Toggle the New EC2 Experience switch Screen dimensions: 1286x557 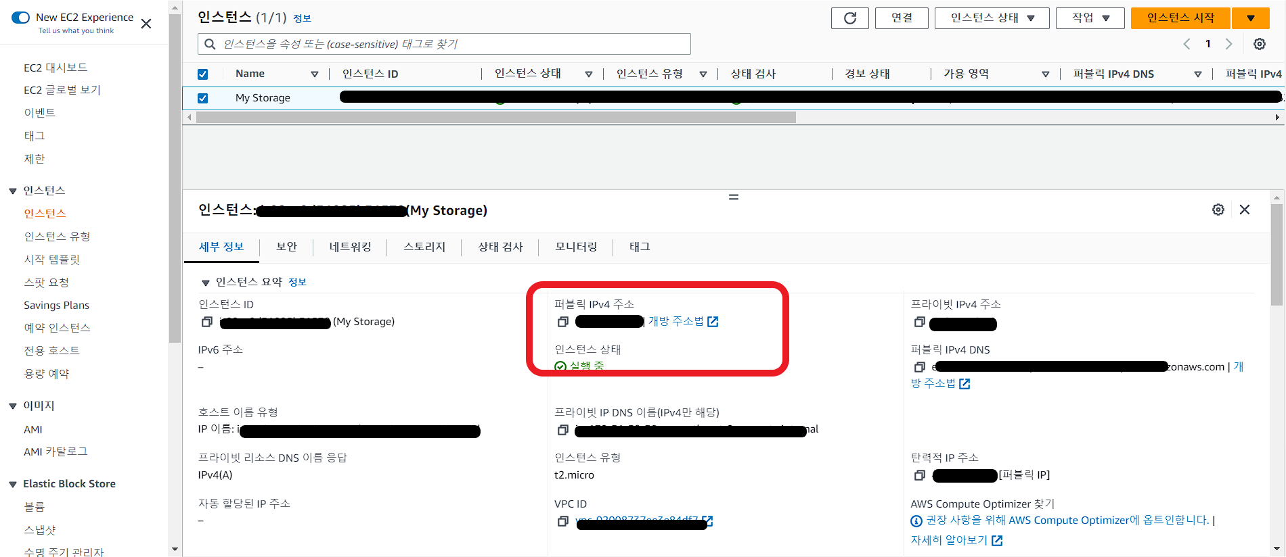(21, 18)
